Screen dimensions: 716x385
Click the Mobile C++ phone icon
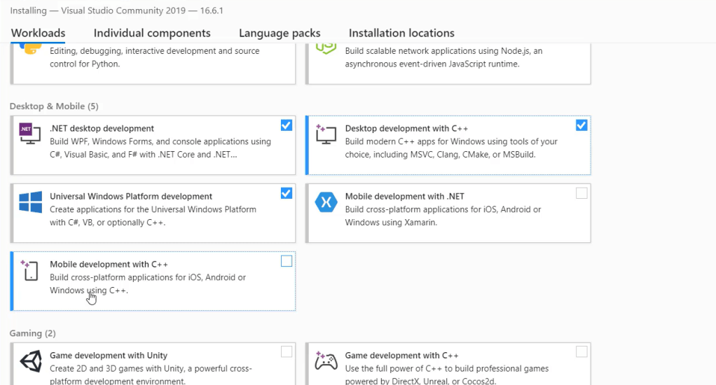[x=29, y=270]
